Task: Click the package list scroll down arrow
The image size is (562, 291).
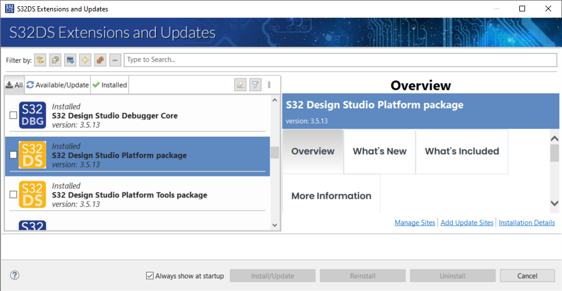Action: [x=275, y=226]
